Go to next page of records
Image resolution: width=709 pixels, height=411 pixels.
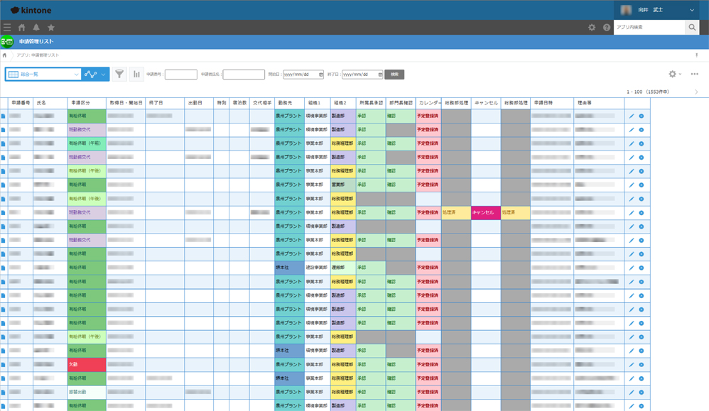tap(696, 92)
